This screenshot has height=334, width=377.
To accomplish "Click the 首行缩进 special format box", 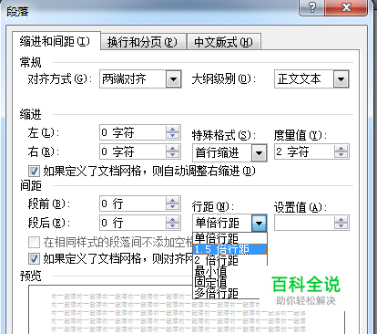I will point(229,153).
